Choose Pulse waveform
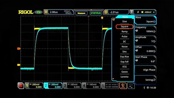 pyautogui.click(x=125, y=36)
